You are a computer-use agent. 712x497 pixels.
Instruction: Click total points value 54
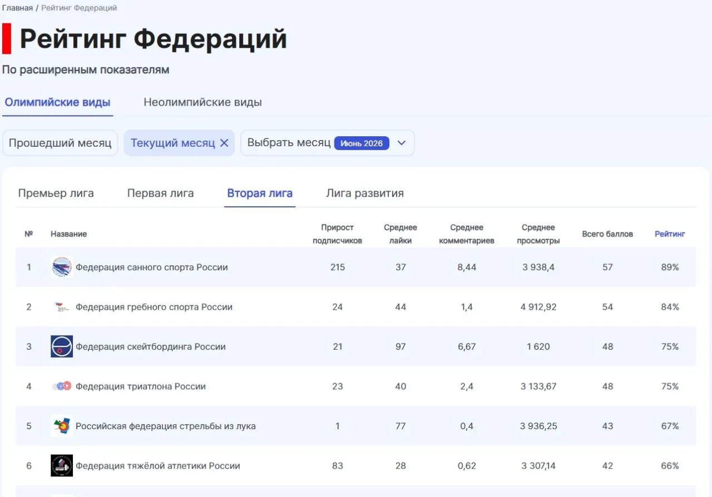[607, 307]
